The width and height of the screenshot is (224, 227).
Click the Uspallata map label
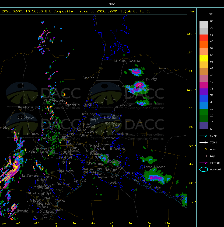pos(25,107)
